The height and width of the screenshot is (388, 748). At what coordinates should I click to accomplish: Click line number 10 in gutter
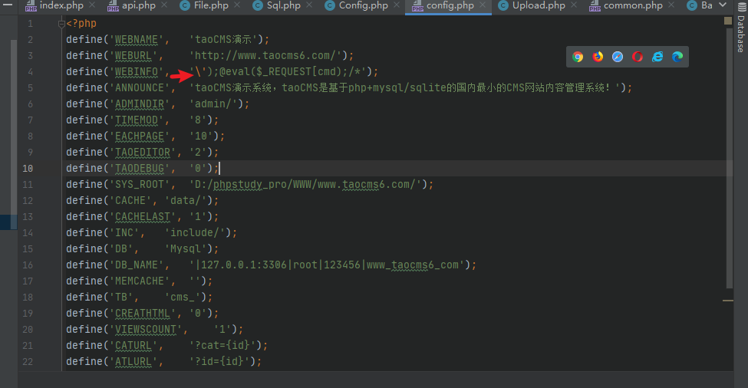point(28,169)
